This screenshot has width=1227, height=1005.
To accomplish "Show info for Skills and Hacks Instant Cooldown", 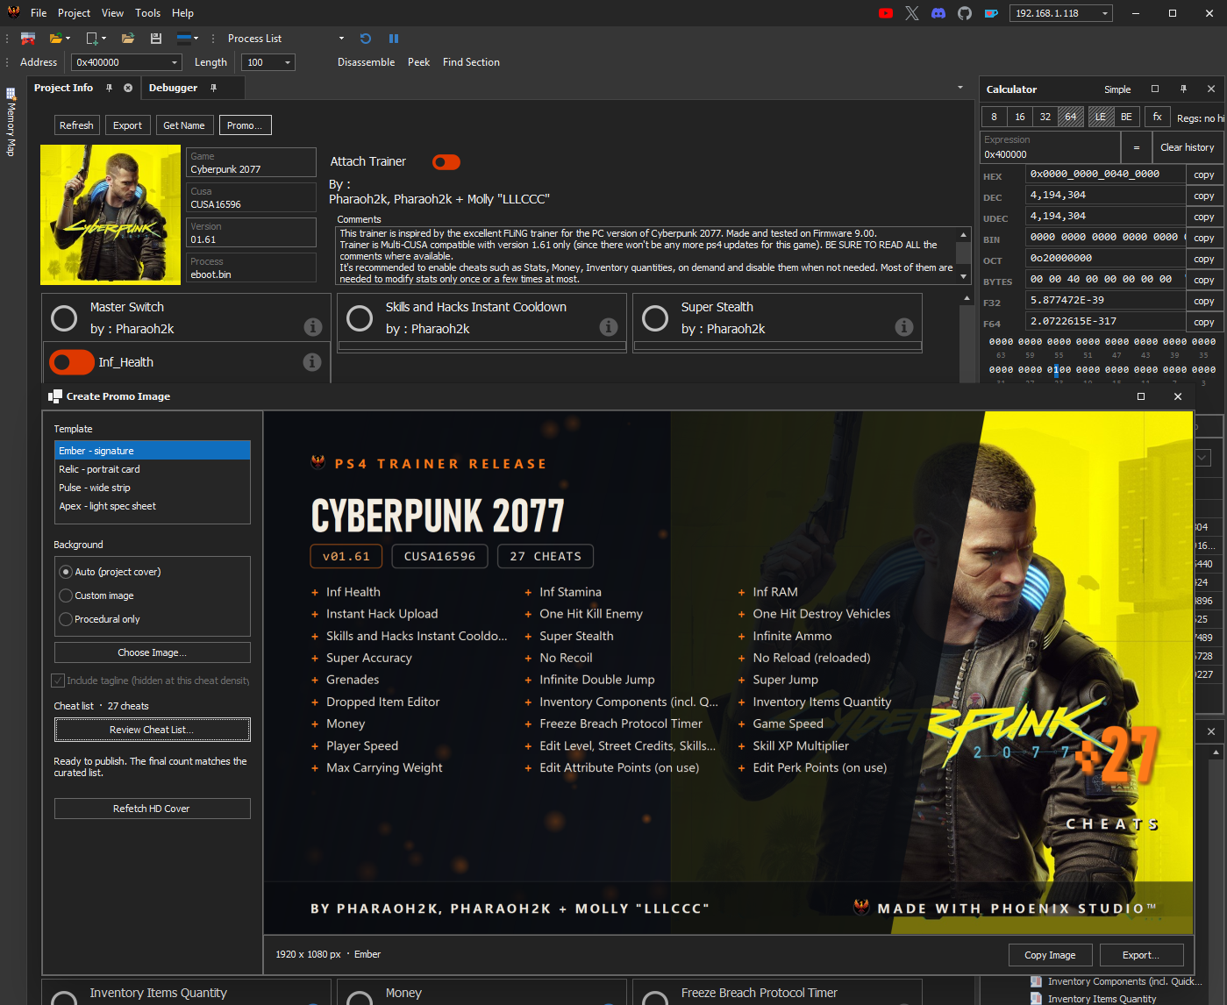I will tap(608, 327).
